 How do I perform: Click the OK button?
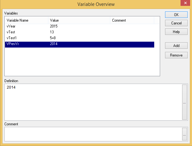(x=176, y=15)
